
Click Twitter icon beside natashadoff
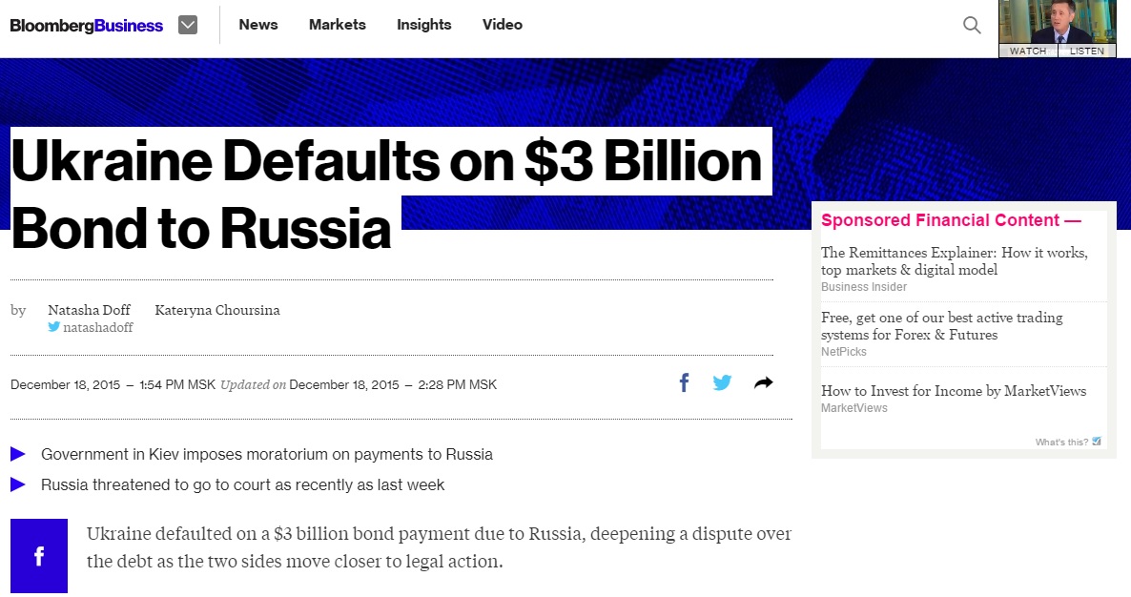[54, 327]
